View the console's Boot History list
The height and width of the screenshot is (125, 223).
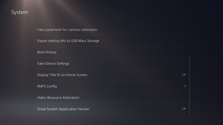tap(112, 52)
